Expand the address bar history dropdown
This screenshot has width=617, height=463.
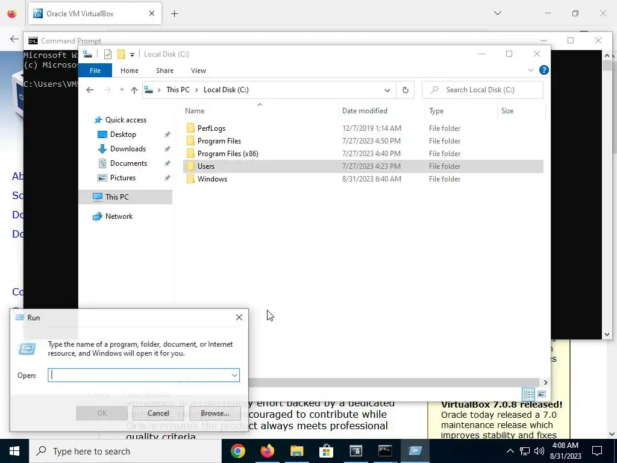pos(387,90)
